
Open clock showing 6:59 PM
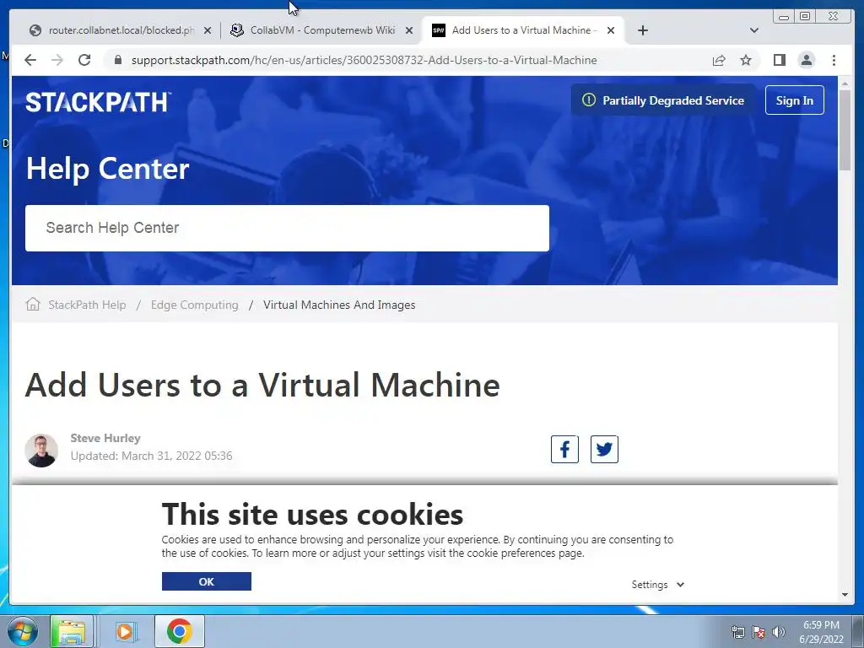(x=821, y=631)
